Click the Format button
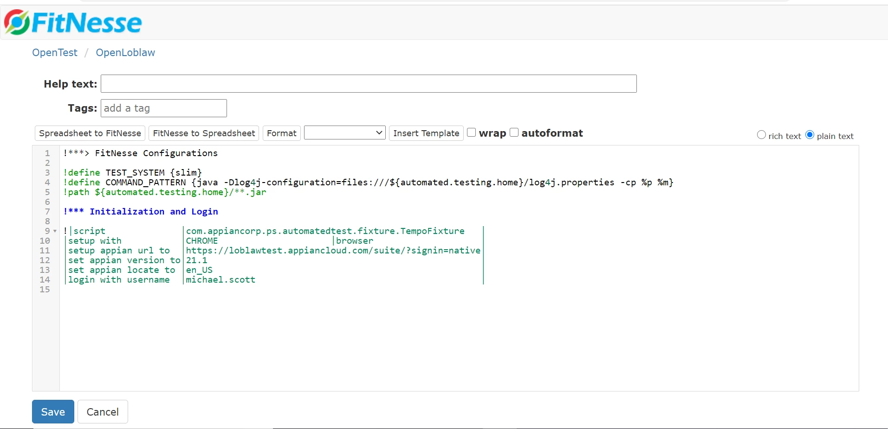The image size is (888, 429). (x=281, y=133)
